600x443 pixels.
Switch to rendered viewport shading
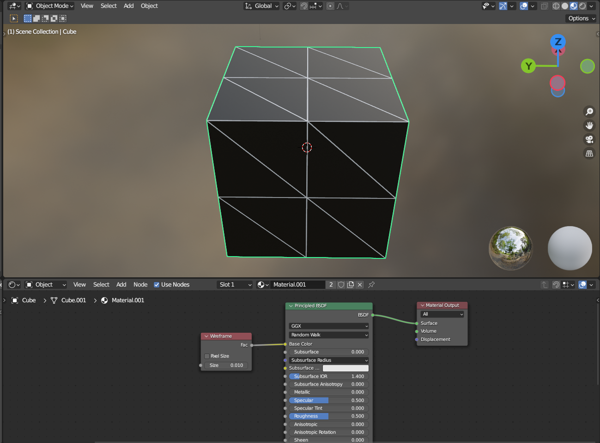582,6
